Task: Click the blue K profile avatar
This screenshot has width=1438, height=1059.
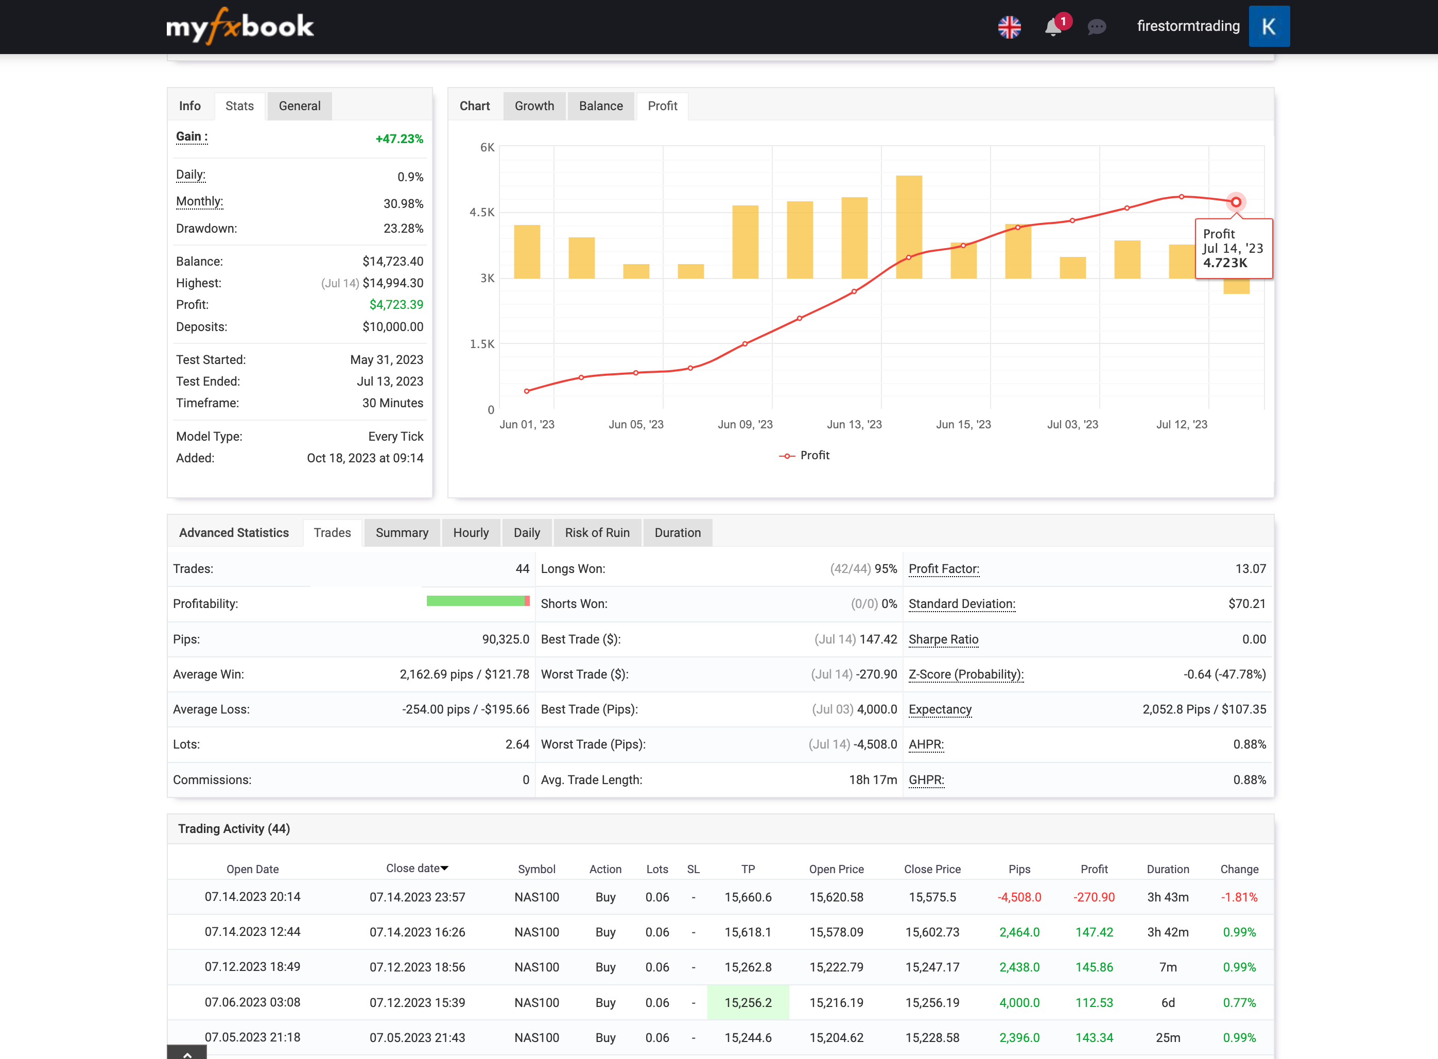Action: pyautogui.click(x=1269, y=26)
